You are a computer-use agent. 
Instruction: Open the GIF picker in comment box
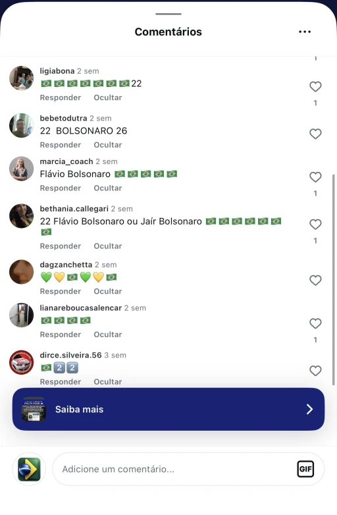tap(305, 469)
